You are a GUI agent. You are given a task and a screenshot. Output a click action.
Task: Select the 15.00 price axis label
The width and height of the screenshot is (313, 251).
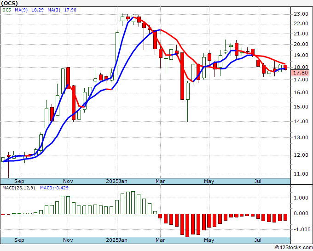(x=301, y=107)
